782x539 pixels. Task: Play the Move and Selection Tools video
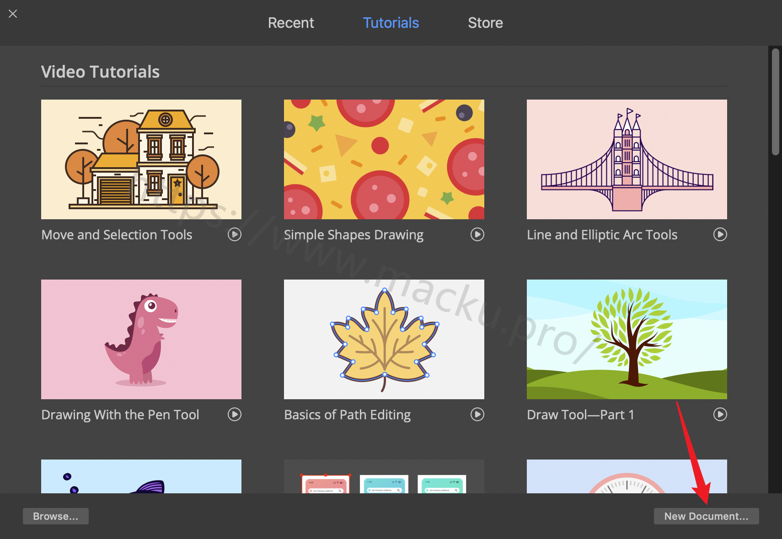pyautogui.click(x=235, y=234)
